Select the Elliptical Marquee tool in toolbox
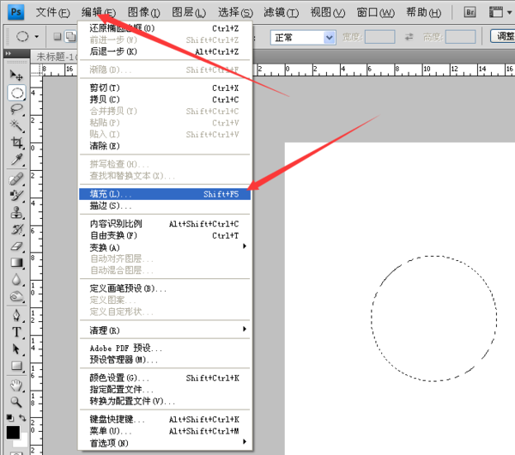 [16, 93]
